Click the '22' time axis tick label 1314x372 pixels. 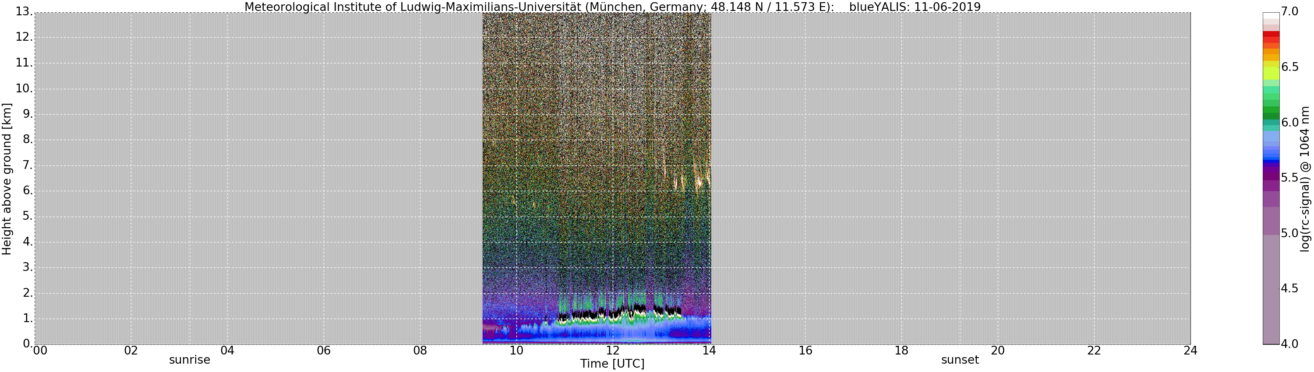(x=1094, y=351)
